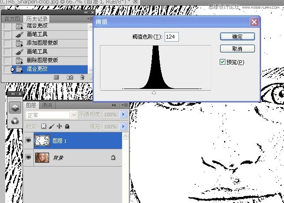The height and width of the screenshot is (203, 284).
Task: Close the collapsed icon dock
Action: (x=20, y=94)
